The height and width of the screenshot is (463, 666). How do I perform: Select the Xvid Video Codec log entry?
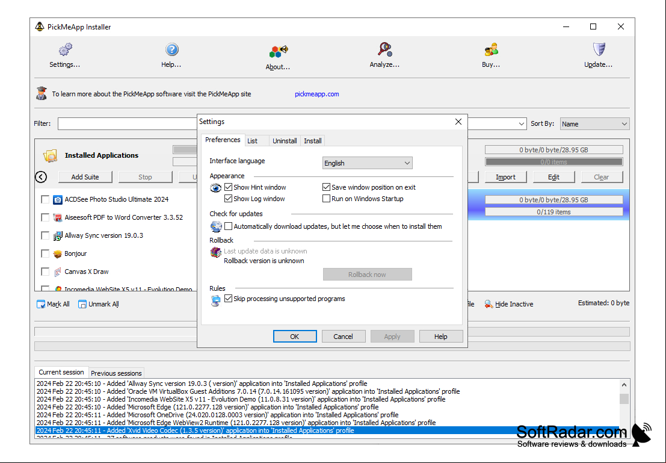coord(327,430)
